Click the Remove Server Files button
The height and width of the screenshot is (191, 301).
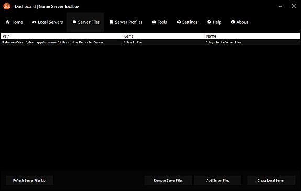(168, 180)
